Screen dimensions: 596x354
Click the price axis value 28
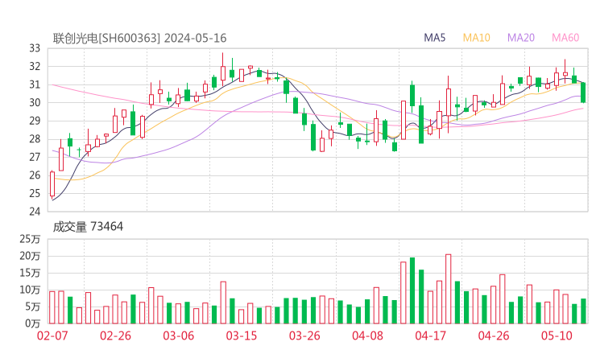click(35, 139)
